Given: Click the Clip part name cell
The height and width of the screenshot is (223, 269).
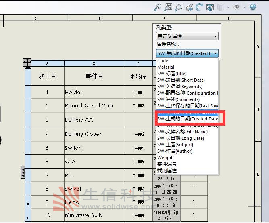Looking at the screenshot, I should point(94,162).
